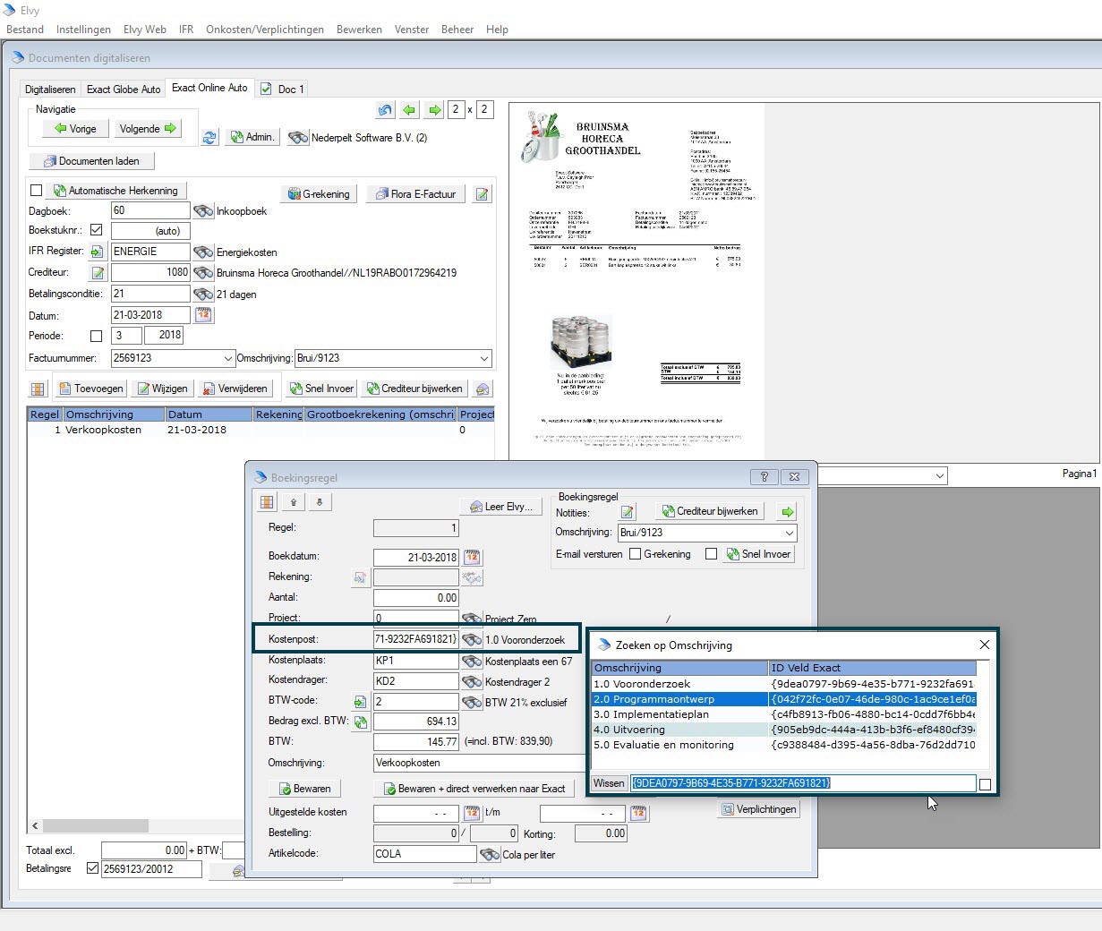This screenshot has width=1102, height=931.
Task: Click icon right of main Crediteur bijwerken button
Action: [482, 389]
